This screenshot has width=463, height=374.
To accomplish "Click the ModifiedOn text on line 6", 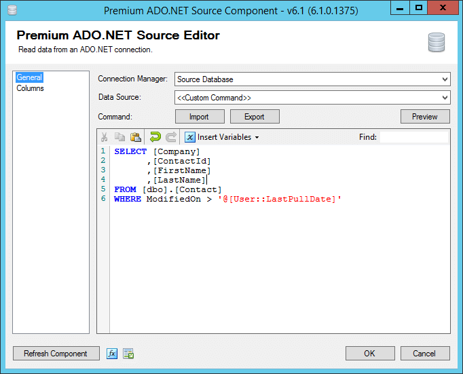I will click(174, 199).
